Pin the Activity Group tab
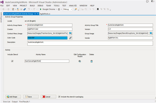This screenshot has height=103, width=156. [35, 14]
